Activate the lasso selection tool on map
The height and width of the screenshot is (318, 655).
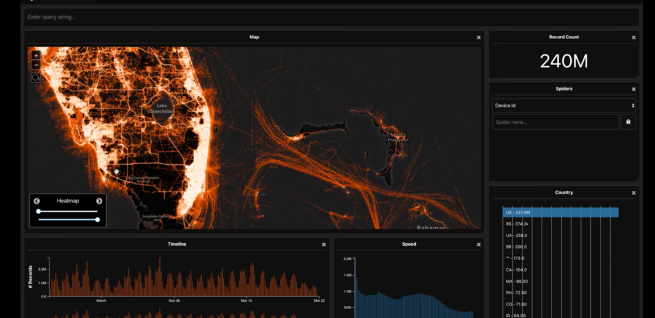click(x=36, y=77)
